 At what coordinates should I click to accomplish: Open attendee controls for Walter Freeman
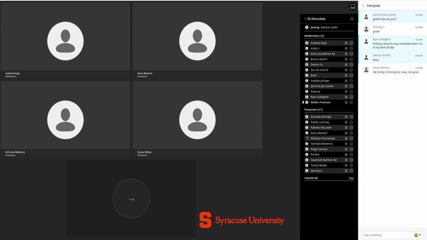click(x=351, y=102)
